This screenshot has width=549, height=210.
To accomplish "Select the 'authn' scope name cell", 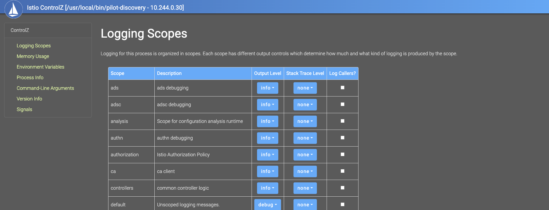I will tap(131, 138).
